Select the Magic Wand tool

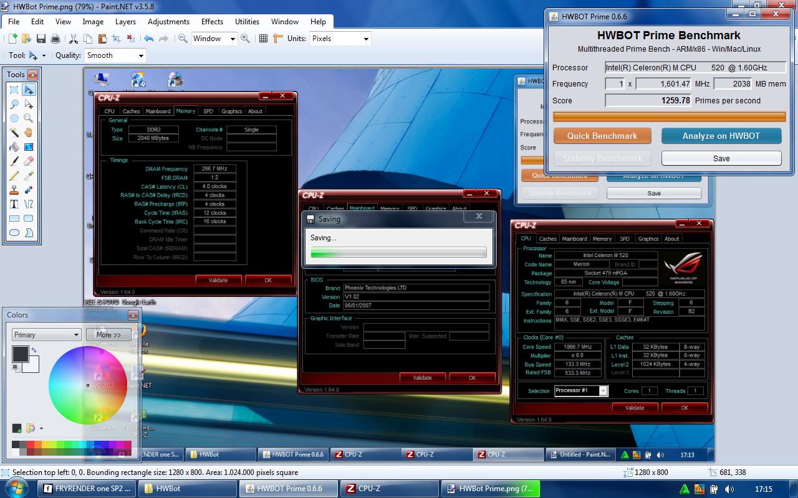pyautogui.click(x=14, y=133)
